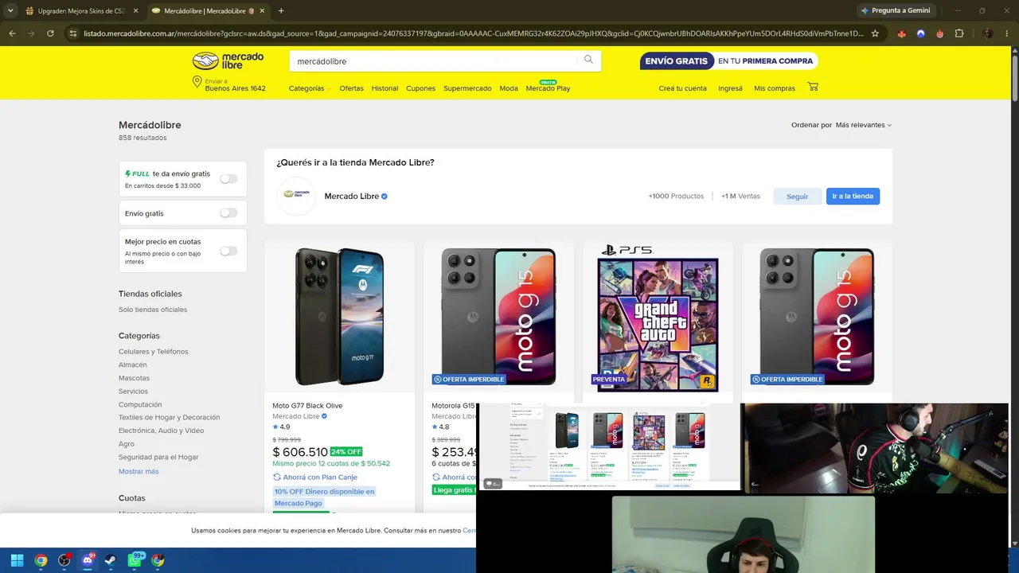Screen dimensions: 1019x573
Task: Expand the Categorías dropdown menu
Action: [x=310, y=88]
